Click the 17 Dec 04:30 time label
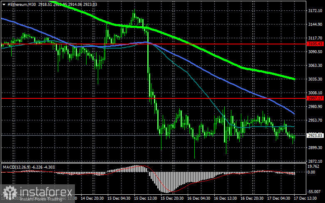This screenshot has width=325, height=203. [x=278, y=198]
